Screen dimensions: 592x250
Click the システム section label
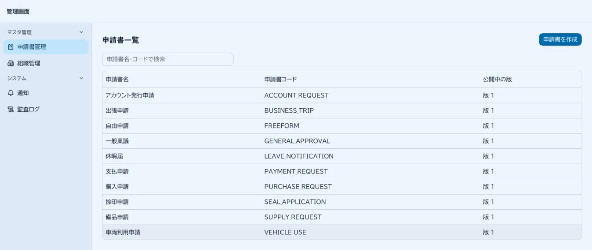(17, 79)
